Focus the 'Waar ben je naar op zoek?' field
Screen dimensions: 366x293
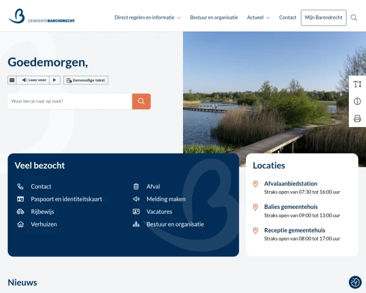[70, 101]
